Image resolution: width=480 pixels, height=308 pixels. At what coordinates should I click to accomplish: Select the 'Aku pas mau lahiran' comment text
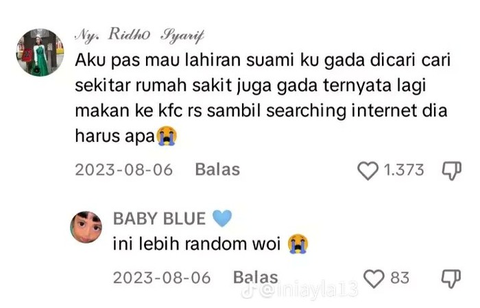[x=263, y=97]
